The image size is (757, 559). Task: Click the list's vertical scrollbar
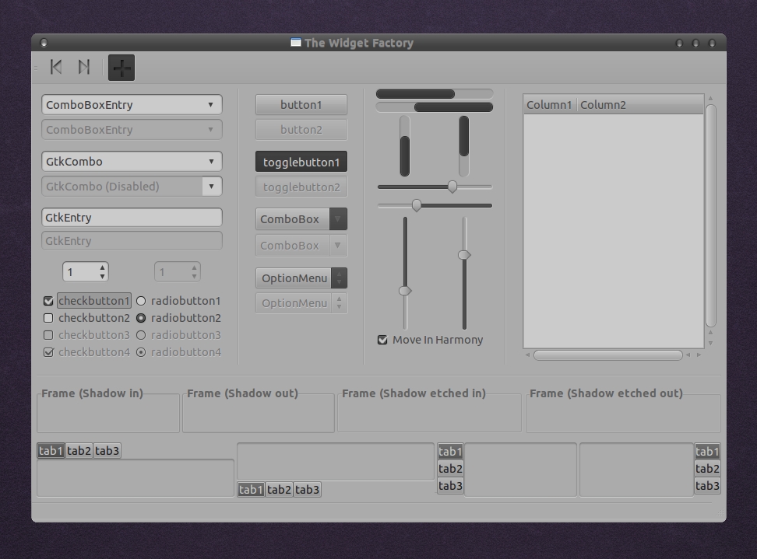(x=710, y=215)
